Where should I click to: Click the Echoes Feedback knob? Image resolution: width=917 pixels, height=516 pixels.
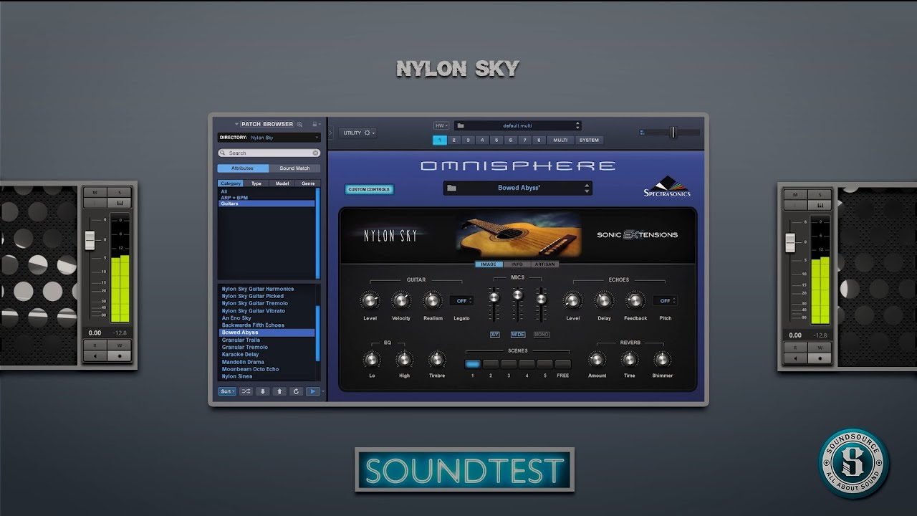coord(635,301)
